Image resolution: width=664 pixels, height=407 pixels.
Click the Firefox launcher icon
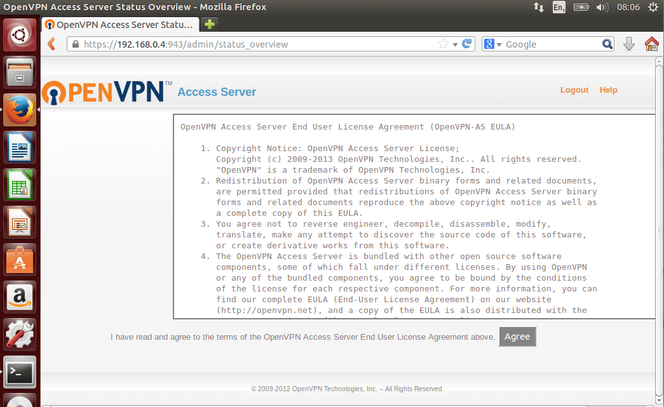tap(20, 110)
